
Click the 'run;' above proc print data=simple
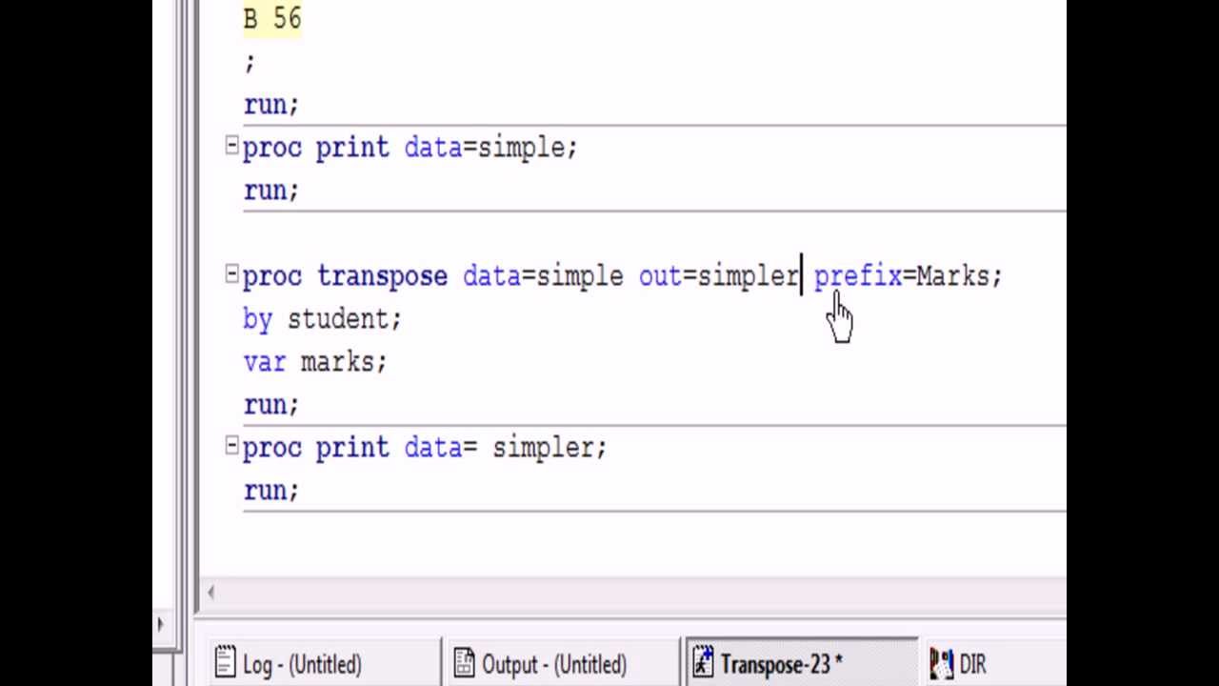[x=271, y=105]
